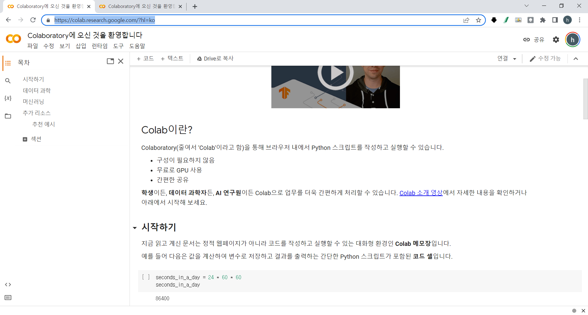
Task: Close the 목차 side panel
Action: (121, 61)
